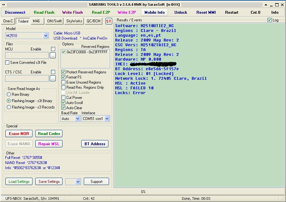Switch to the SkyWorks tab
286x202 pixels.
coord(74,21)
